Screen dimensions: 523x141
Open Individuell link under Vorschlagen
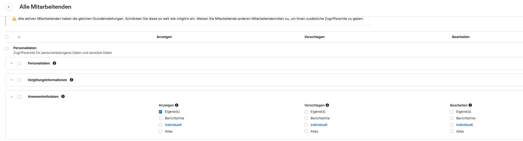[319, 125]
